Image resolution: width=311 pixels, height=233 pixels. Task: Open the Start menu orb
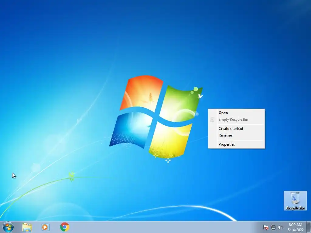pyautogui.click(x=8, y=227)
